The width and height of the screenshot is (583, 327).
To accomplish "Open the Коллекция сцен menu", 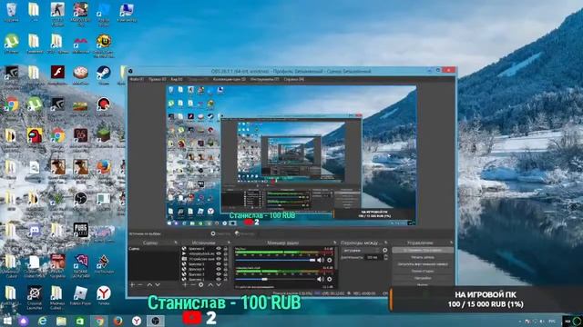I will click(x=230, y=79).
